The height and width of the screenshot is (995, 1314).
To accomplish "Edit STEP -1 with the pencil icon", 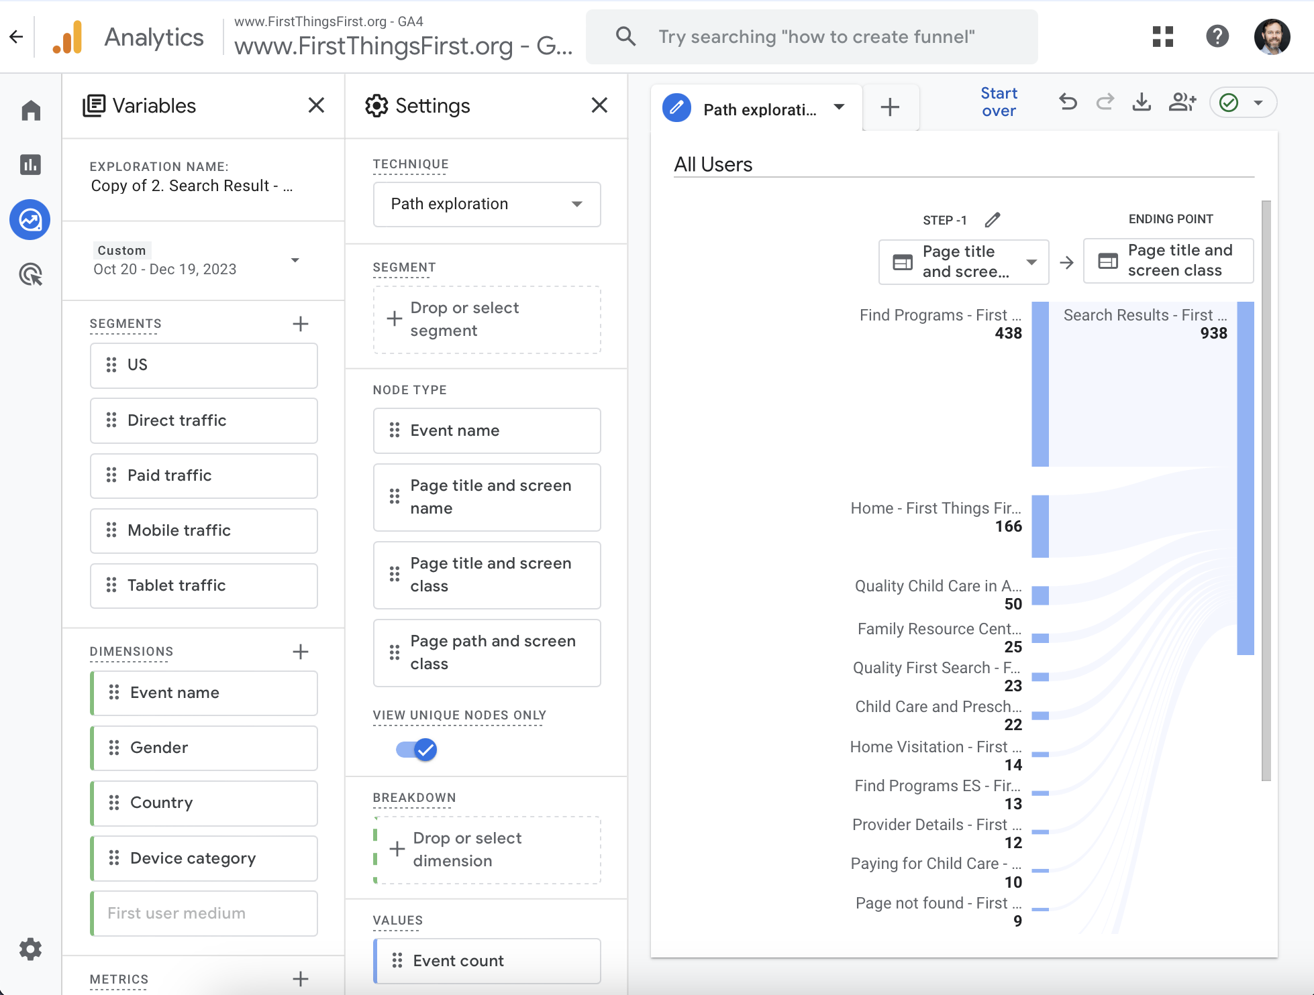I will [993, 220].
